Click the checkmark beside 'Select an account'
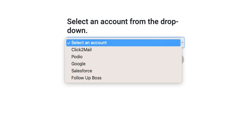 click(x=69, y=43)
